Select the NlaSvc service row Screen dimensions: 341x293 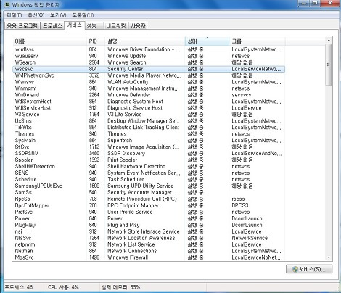click(149, 238)
